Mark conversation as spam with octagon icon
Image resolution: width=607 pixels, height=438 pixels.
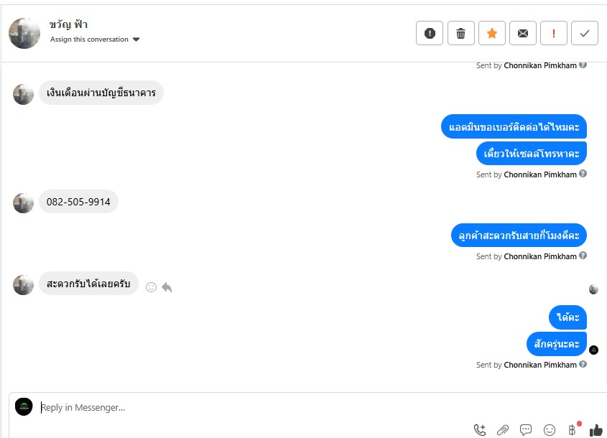430,33
